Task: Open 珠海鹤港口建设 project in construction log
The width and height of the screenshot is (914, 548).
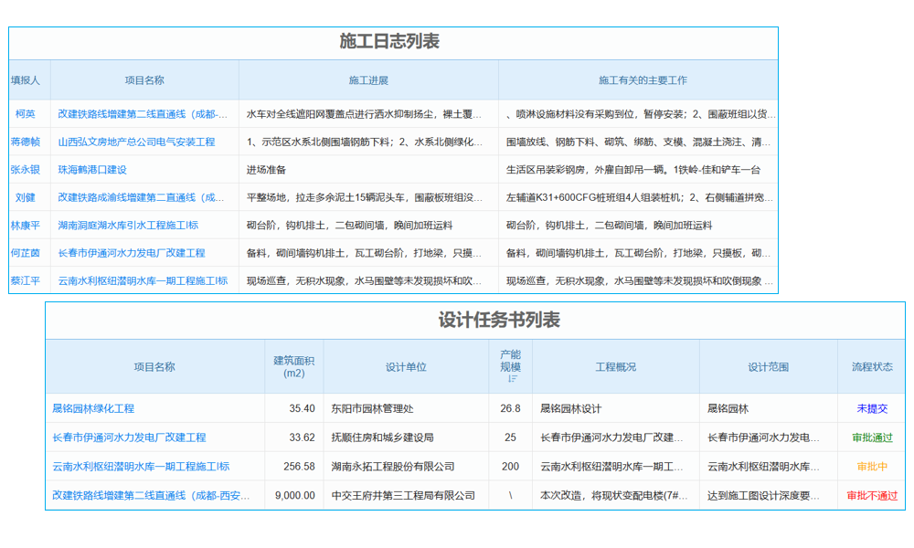Action: [98, 169]
